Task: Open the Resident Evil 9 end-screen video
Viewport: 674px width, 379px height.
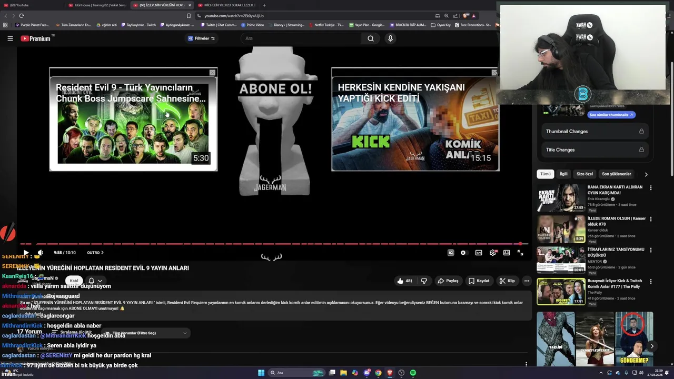Action: [x=133, y=120]
